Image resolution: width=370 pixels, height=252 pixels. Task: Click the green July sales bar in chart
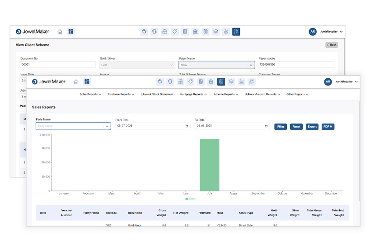click(210, 165)
